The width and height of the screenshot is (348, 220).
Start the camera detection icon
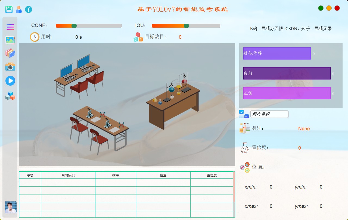[10, 67]
